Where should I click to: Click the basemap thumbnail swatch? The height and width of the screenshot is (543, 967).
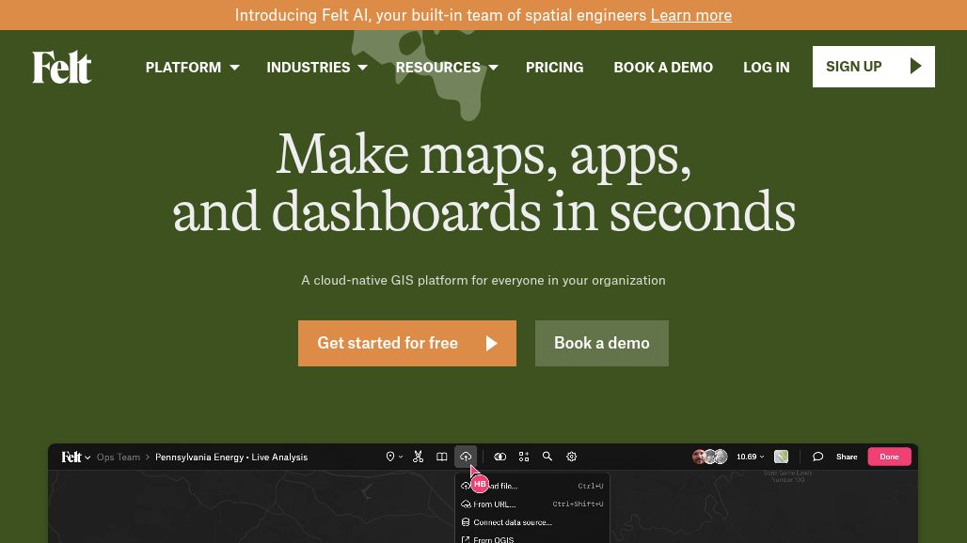point(781,457)
